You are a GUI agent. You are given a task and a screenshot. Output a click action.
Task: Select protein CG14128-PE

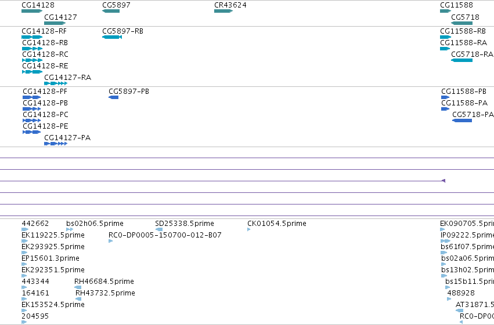pyautogui.click(x=31, y=132)
